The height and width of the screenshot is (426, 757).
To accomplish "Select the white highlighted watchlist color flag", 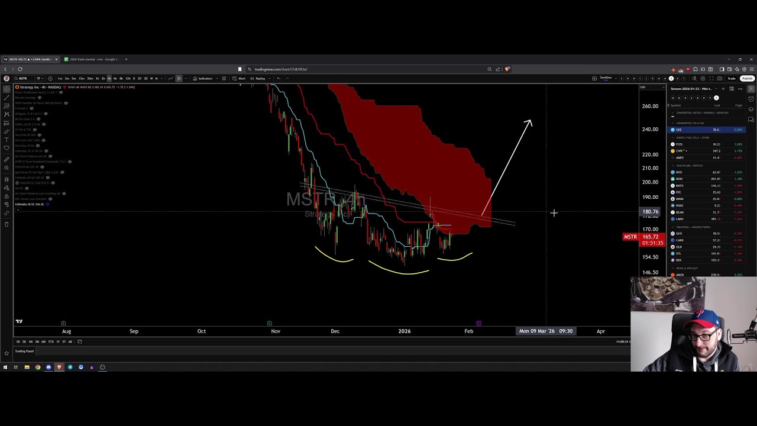I will (716, 98).
